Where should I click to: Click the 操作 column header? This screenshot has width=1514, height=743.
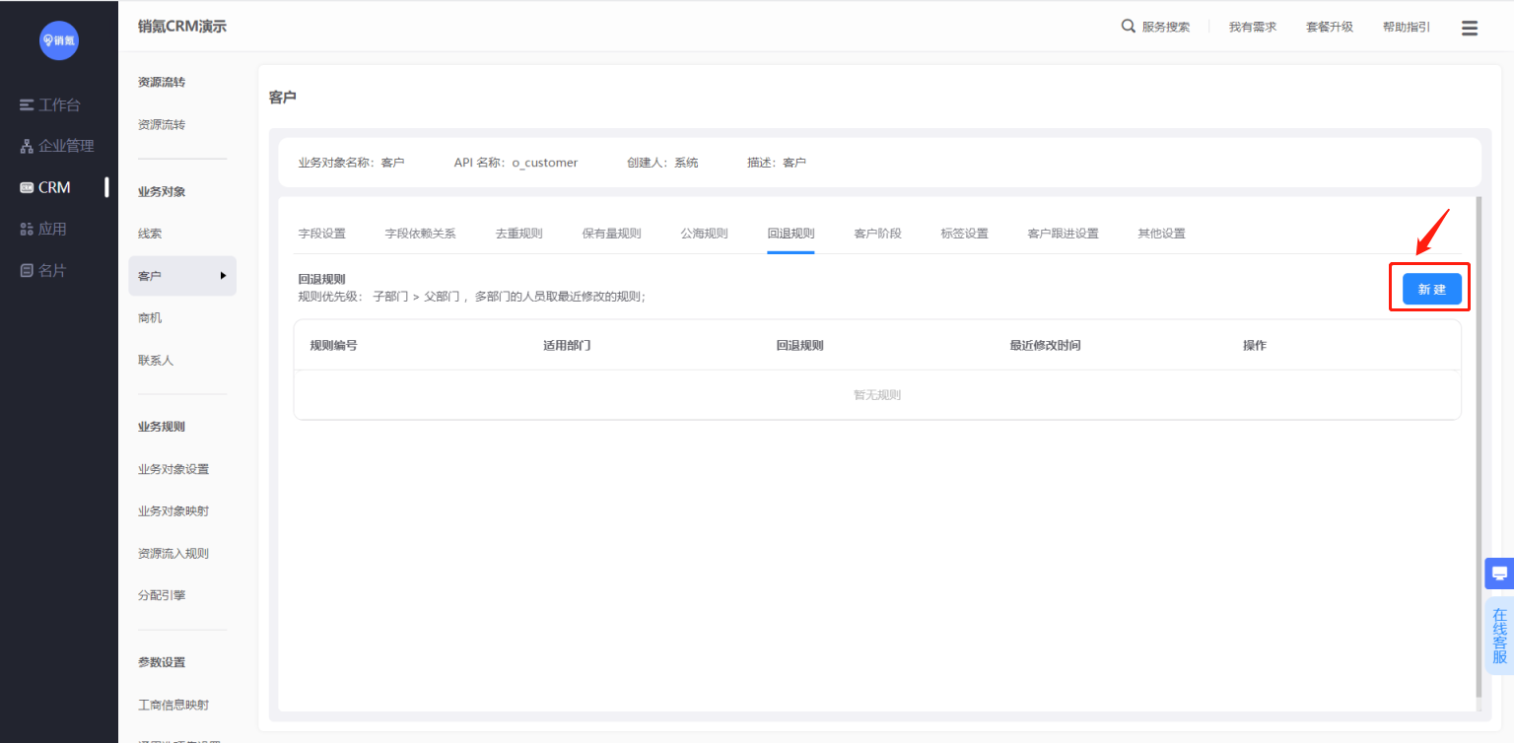(x=1255, y=346)
